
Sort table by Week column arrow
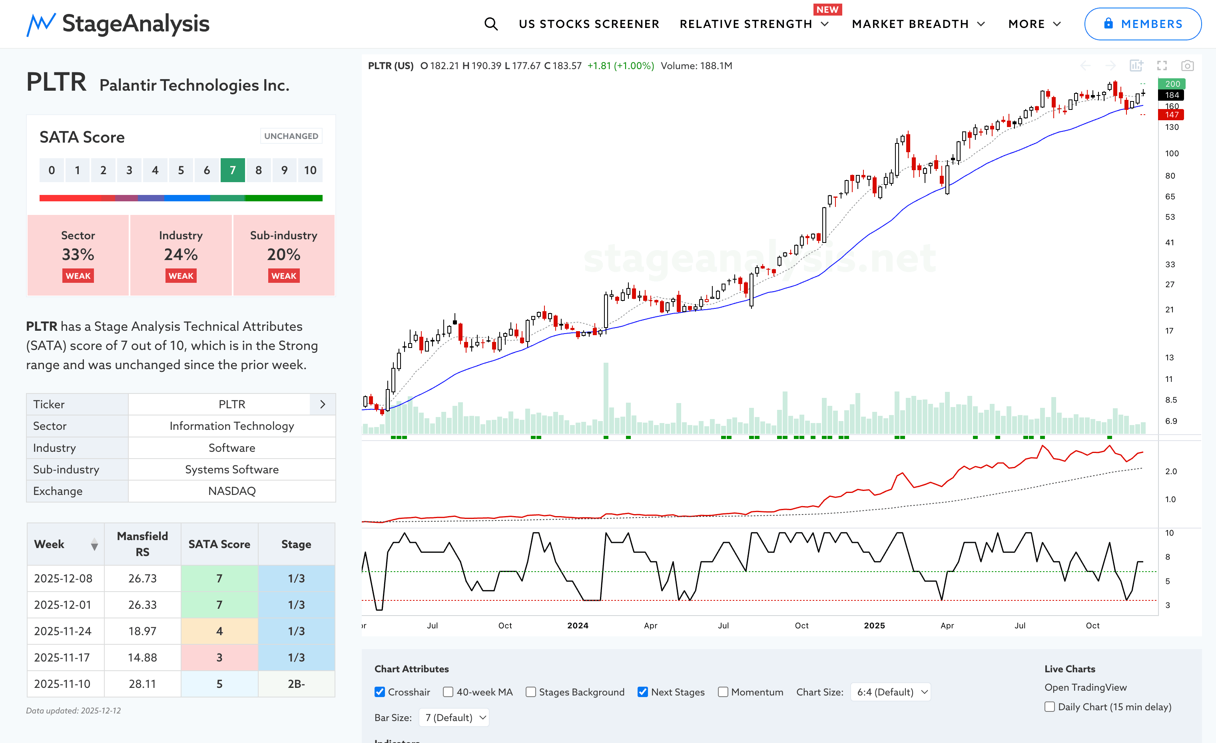(94, 544)
